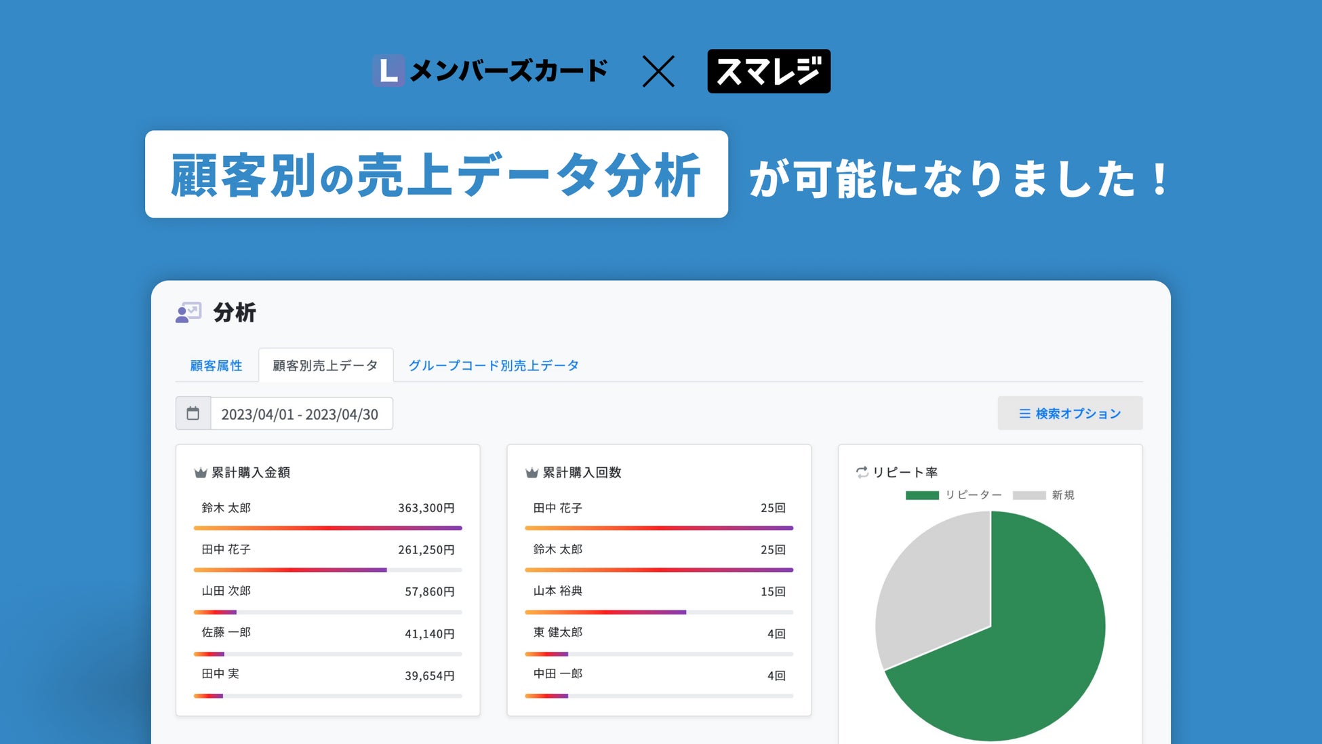This screenshot has width=1322, height=744.
Task: Click 鈴木 太郎 in purchase amount ranking
Action: [x=226, y=508]
